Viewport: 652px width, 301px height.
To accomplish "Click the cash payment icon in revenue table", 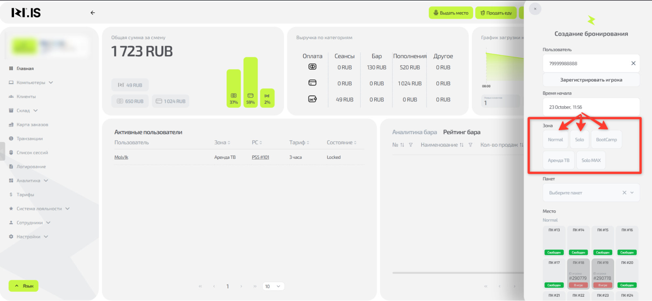I will (312, 67).
